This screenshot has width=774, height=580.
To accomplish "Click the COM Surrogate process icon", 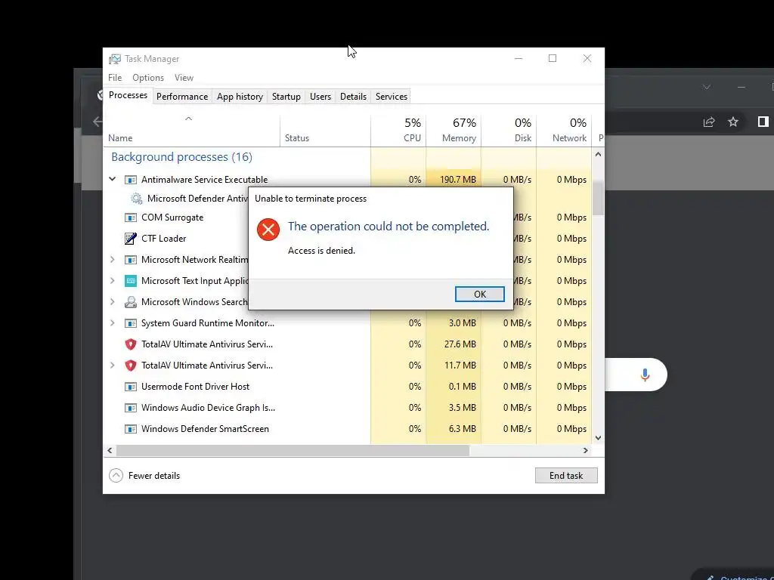I will [130, 217].
